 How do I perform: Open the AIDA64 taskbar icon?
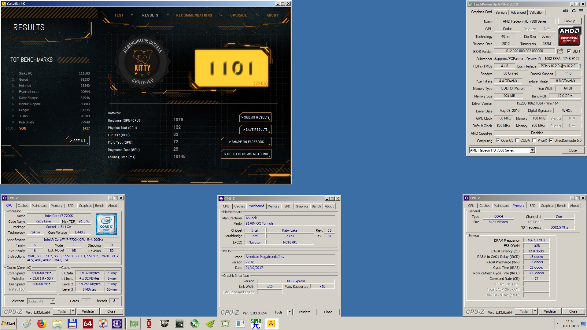87,324
